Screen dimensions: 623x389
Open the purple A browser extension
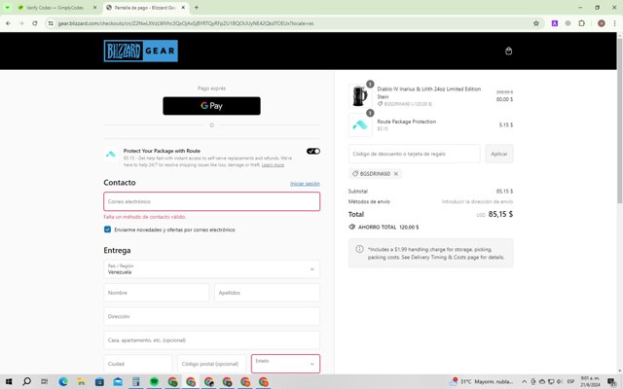coord(555,23)
